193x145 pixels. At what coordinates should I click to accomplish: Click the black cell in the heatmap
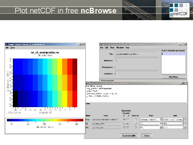[x=15, y=99]
